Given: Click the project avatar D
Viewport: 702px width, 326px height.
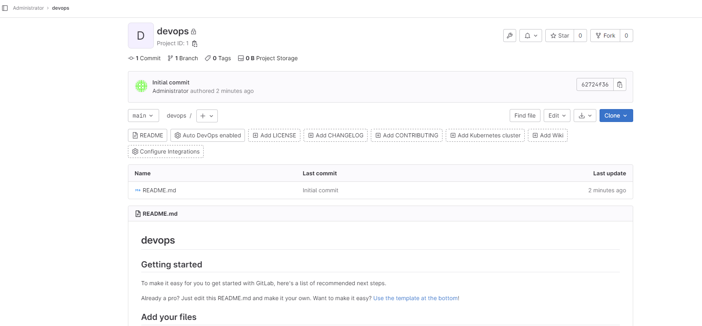Looking at the screenshot, I should (x=140, y=36).
